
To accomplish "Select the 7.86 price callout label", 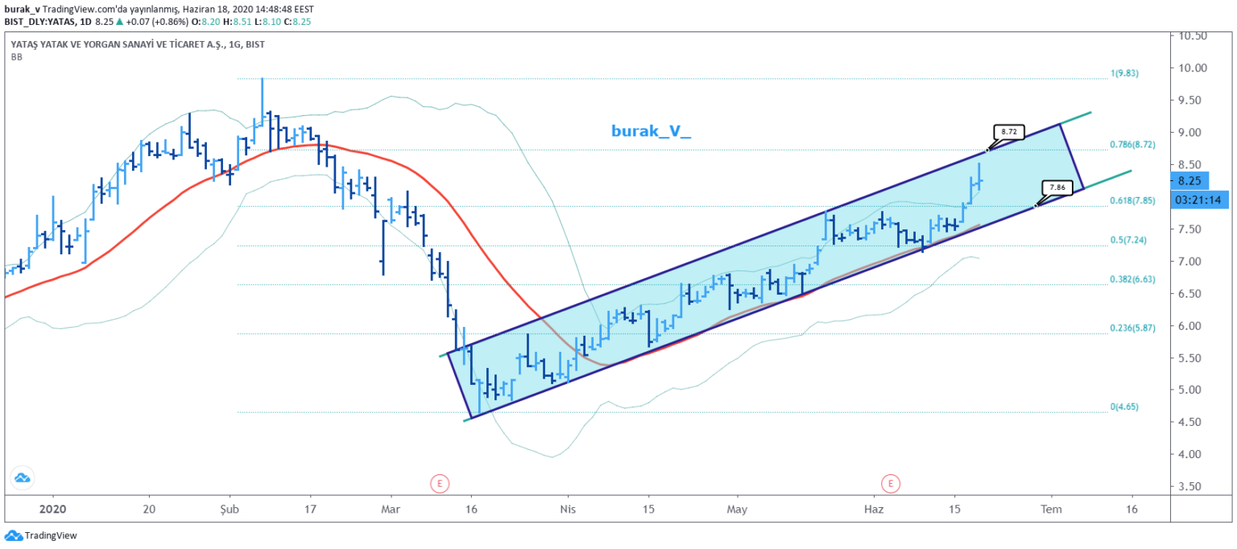I will coord(1056,188).
